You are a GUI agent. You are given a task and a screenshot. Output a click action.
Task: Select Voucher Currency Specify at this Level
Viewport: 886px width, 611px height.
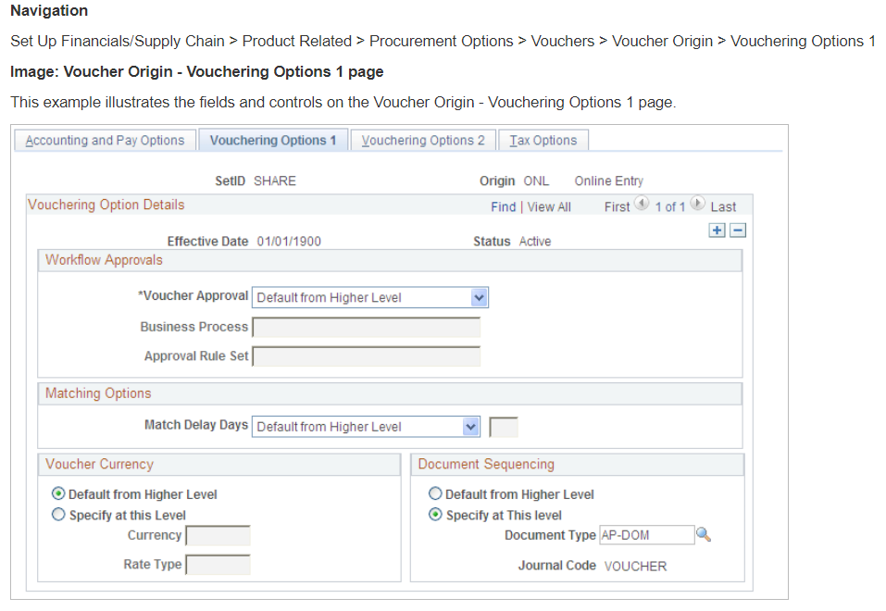(x=58, y=515)
